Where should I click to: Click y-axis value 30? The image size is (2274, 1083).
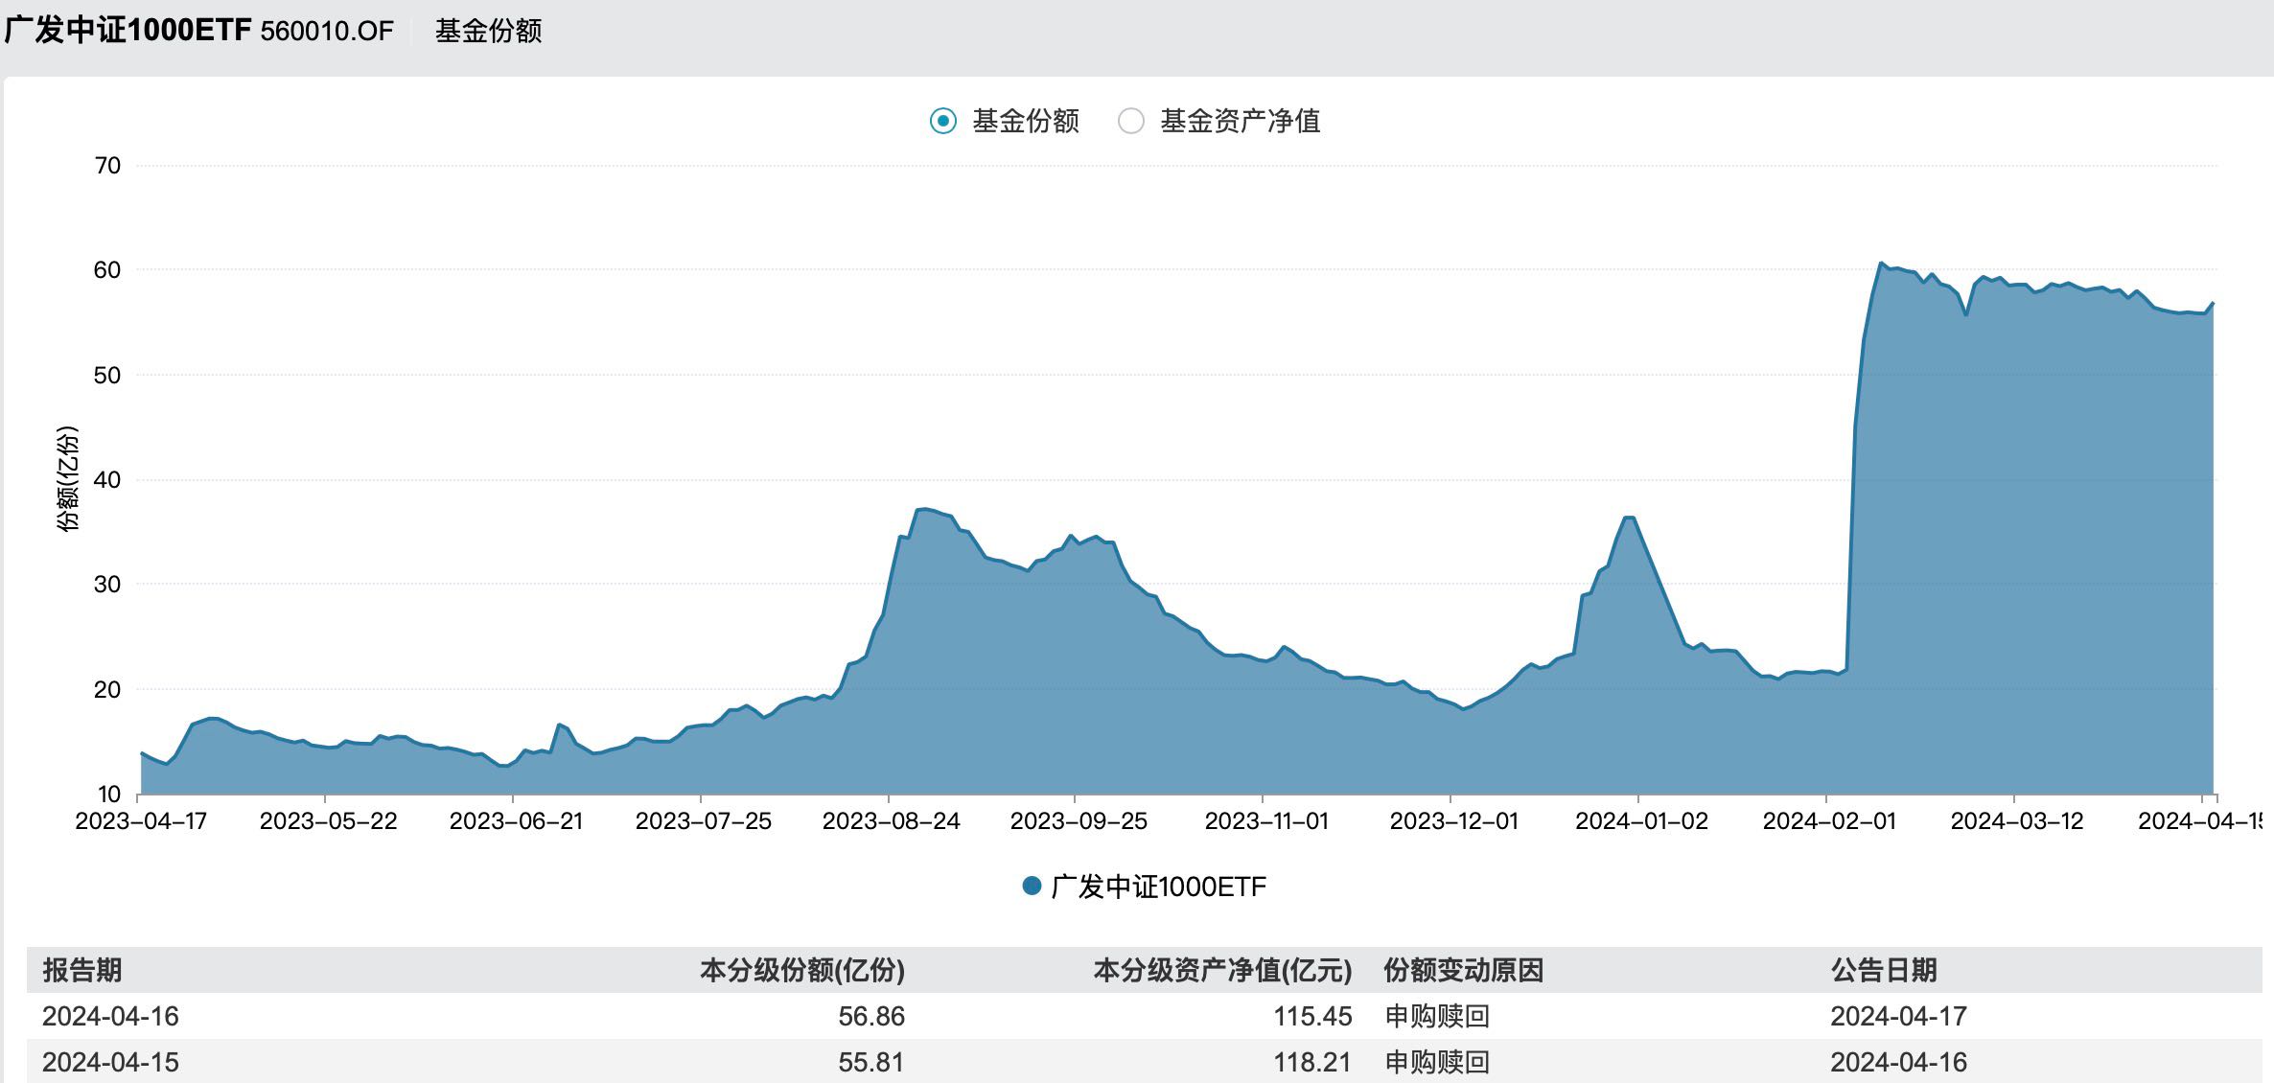[x=107, y=585]
